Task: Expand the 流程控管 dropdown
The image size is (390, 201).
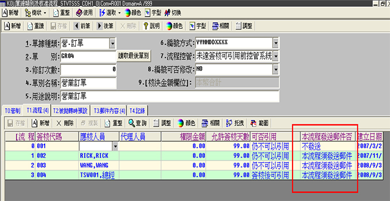Action: point(275,57)
